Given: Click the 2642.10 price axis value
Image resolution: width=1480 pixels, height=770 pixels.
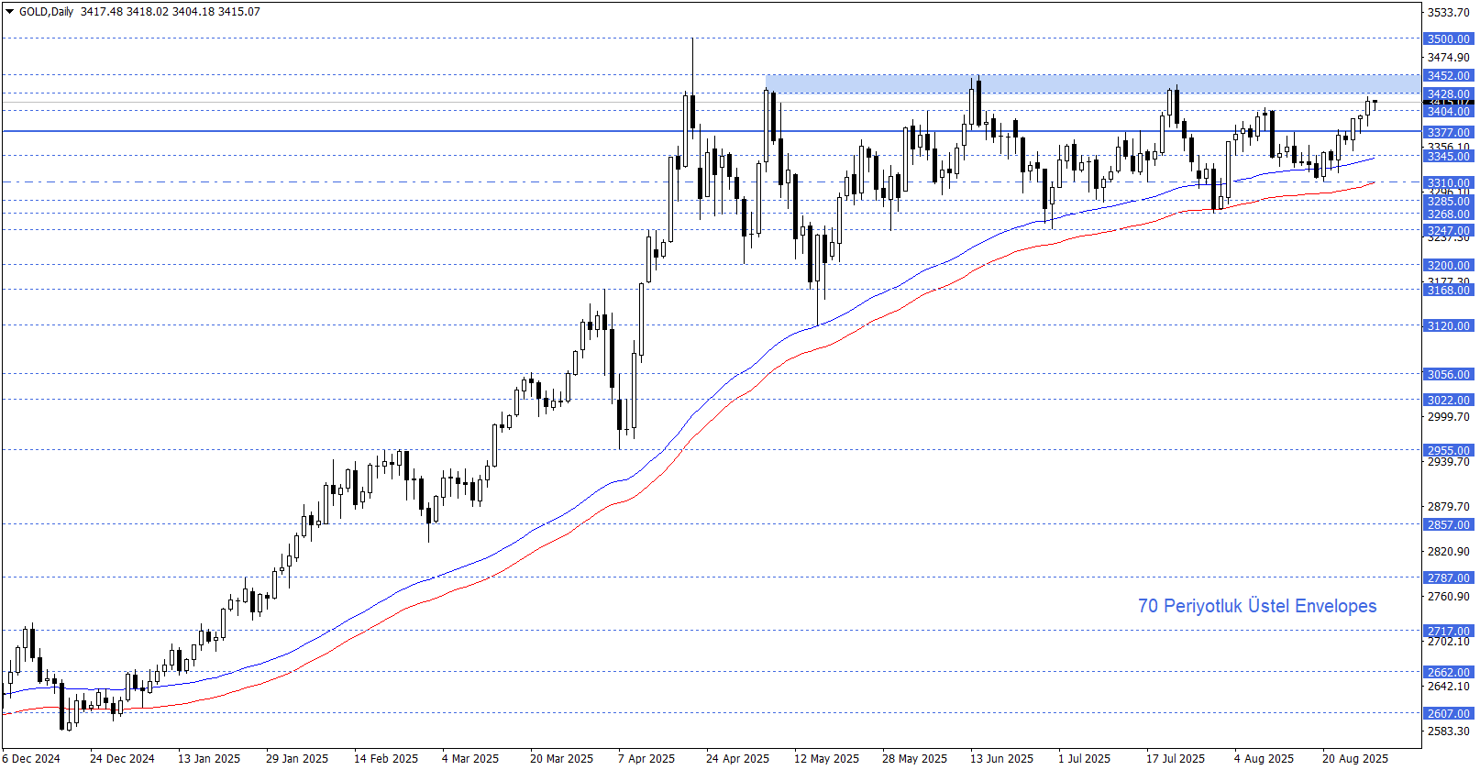Looking at the screenshot, I should coord(1449,686).
